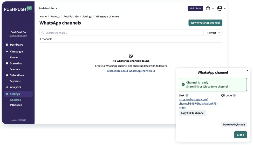Click the '0 channels' count text
Viewport: 253px width, 145px height.
coord(46,39)
